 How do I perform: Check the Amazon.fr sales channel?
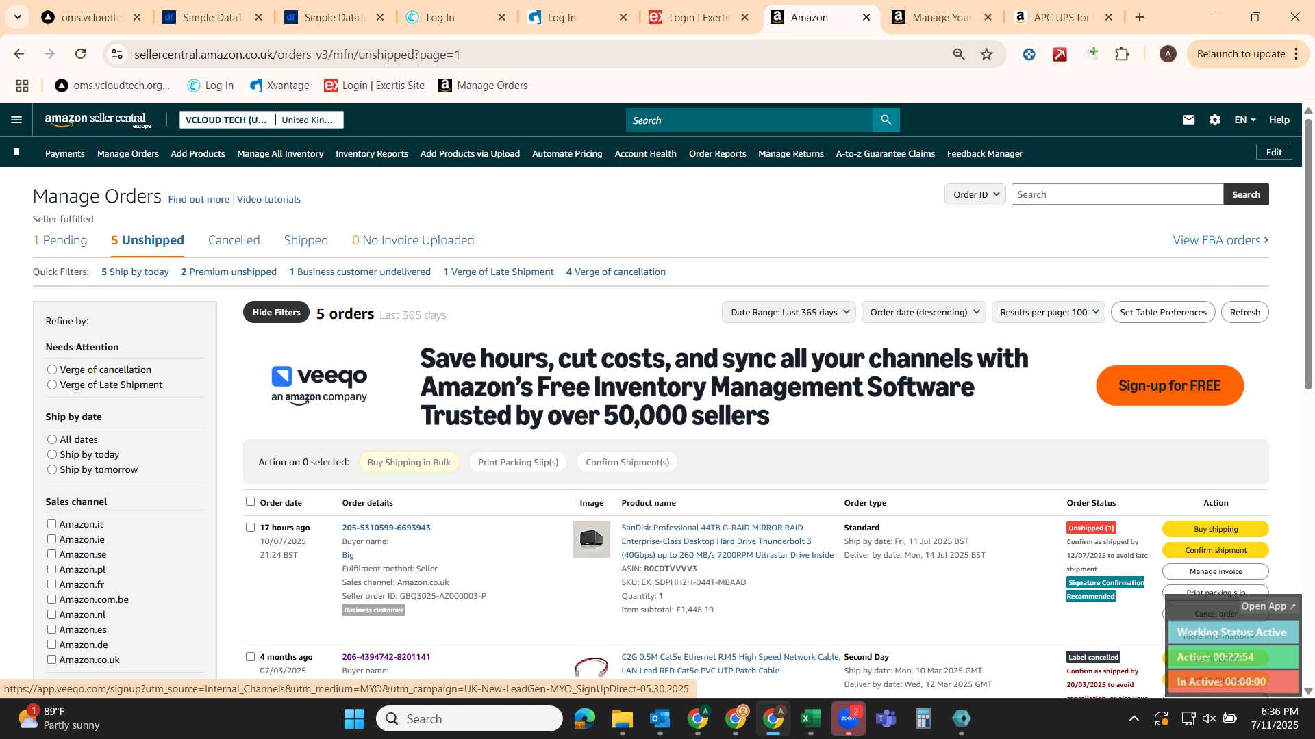[51, 584]
